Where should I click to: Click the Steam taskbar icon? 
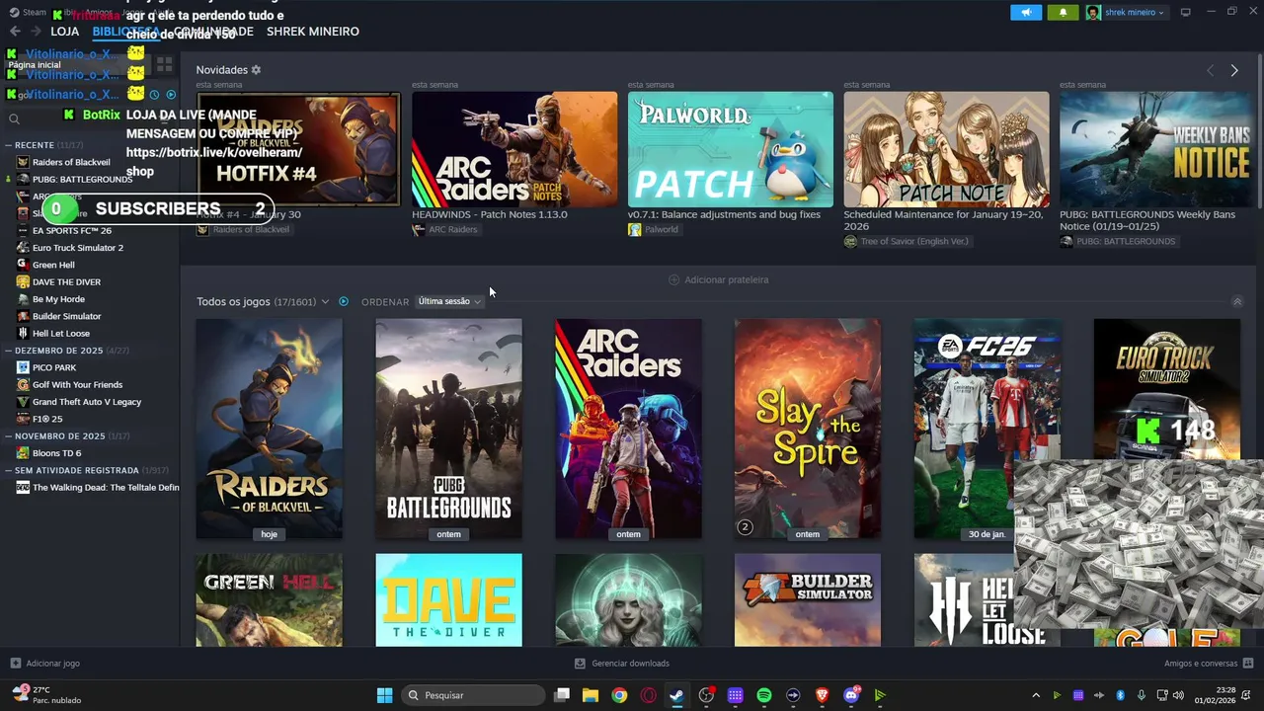[x=676, y=695]
